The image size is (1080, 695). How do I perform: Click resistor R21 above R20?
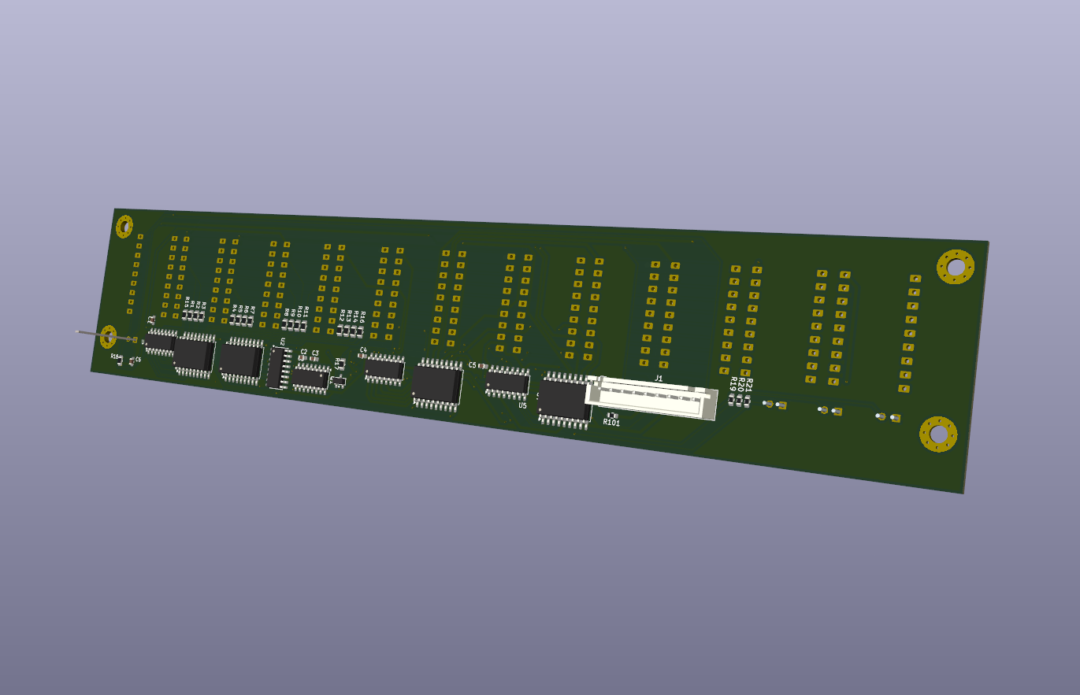[747, 401]
